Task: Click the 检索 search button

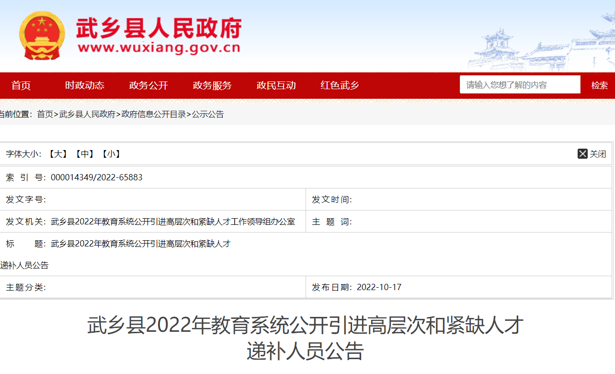Action: point(600,85)
